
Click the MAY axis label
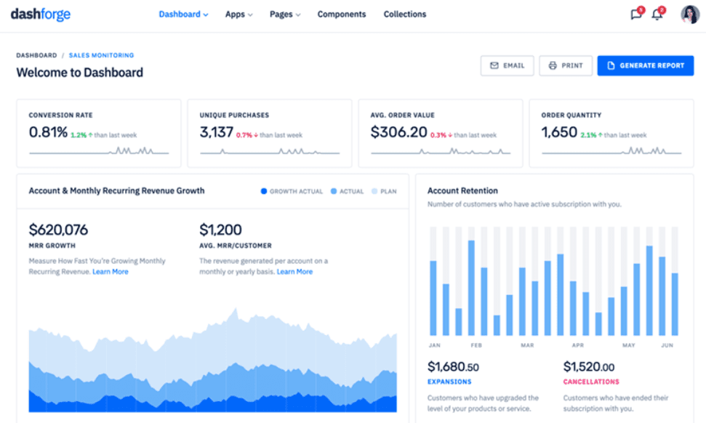(x=628, y=346)
